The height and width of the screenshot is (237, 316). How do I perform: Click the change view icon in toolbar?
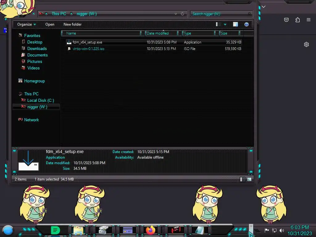point(218,24)
